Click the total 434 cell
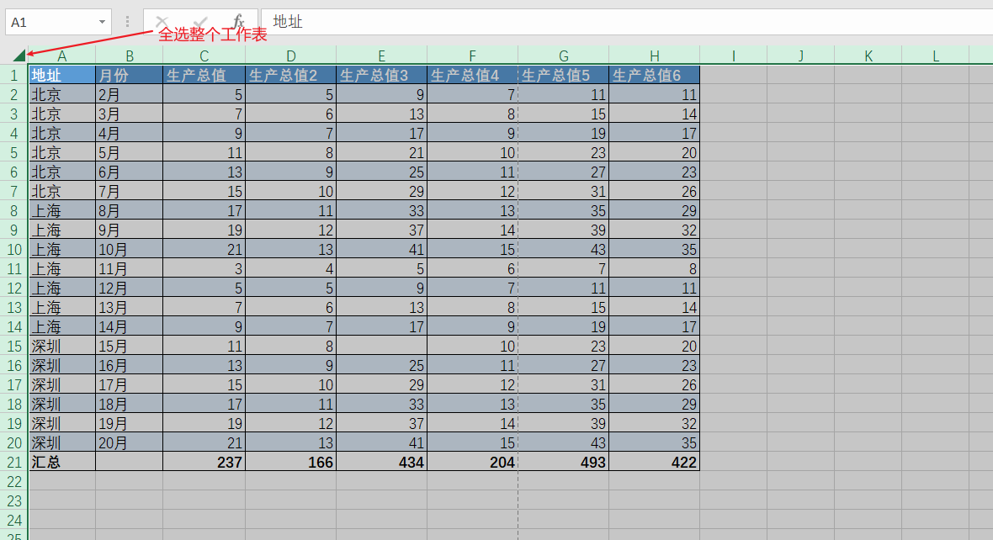Screen dimensions: 993x540 pos(382,462)
